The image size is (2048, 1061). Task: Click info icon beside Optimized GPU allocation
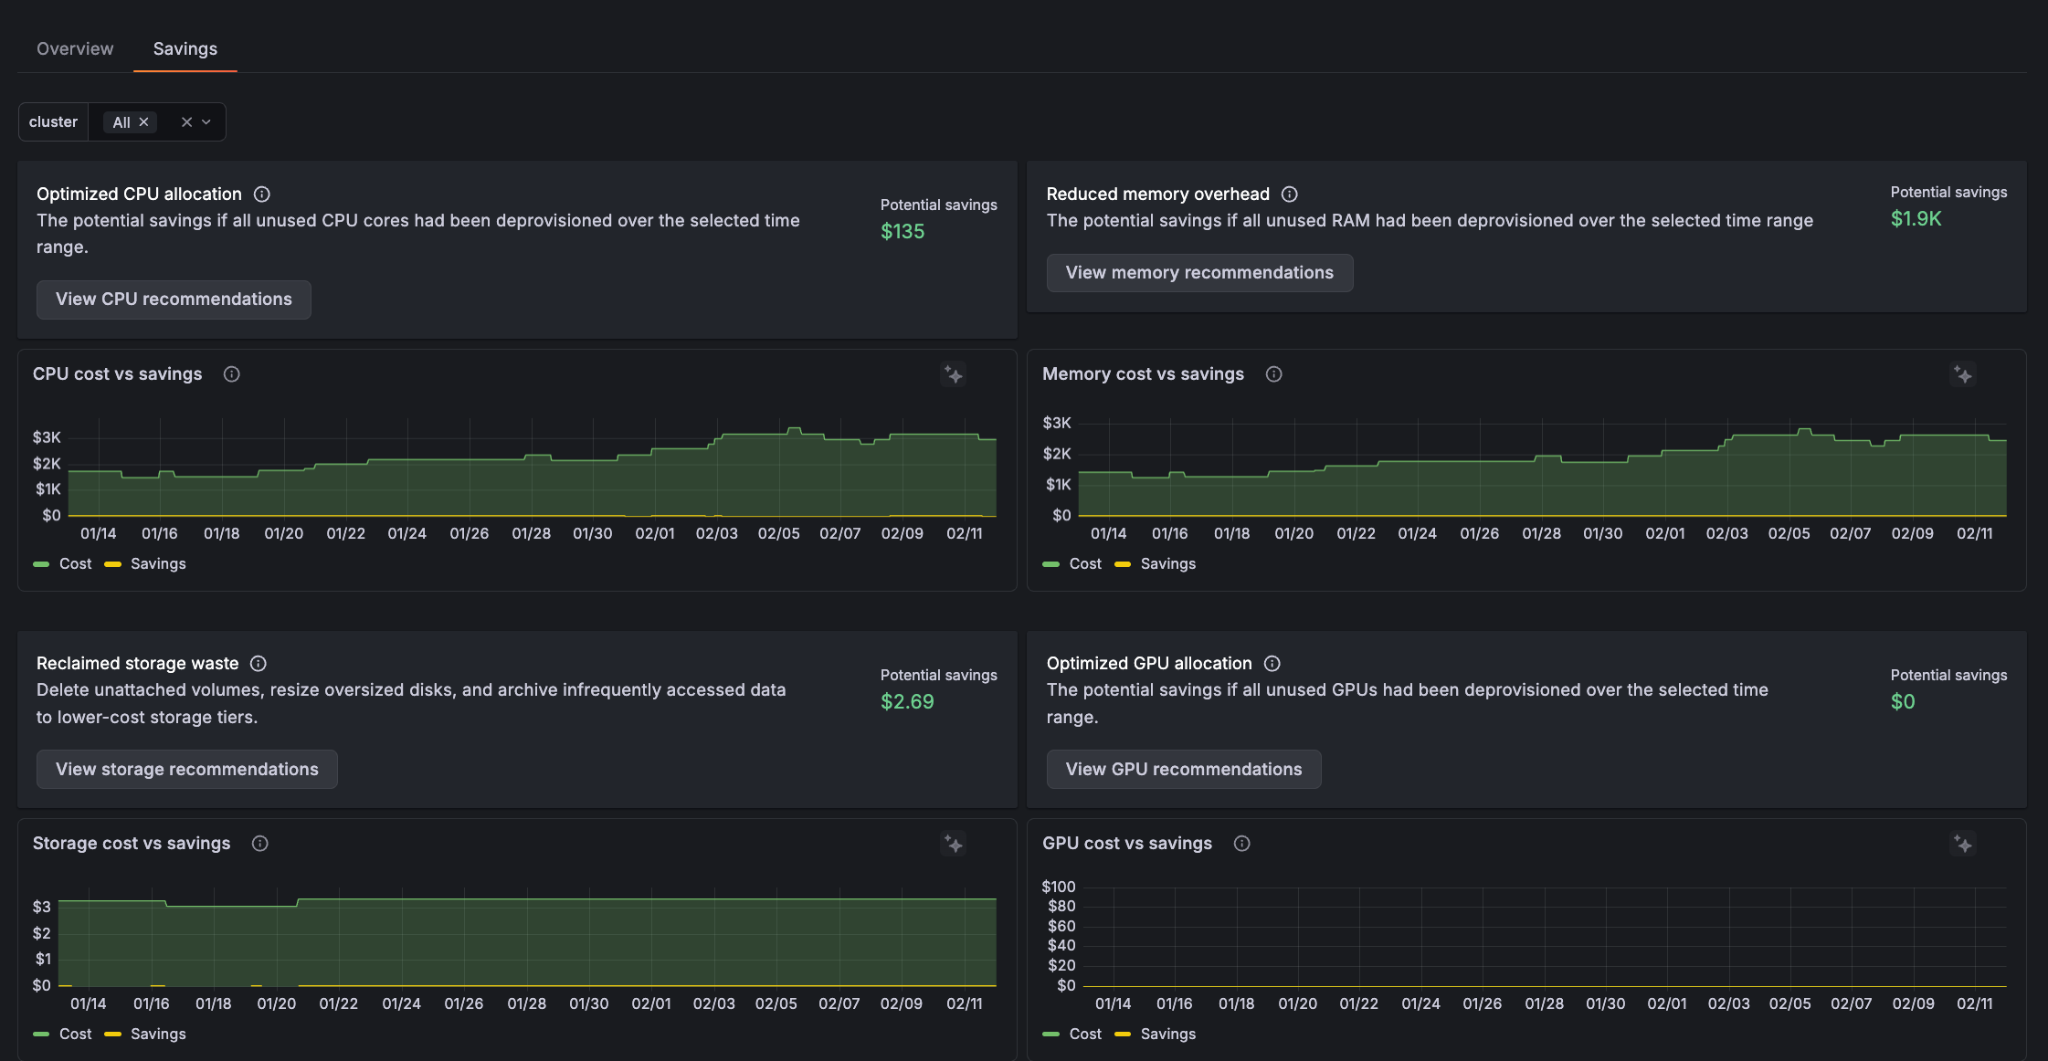pos(1272,664)
